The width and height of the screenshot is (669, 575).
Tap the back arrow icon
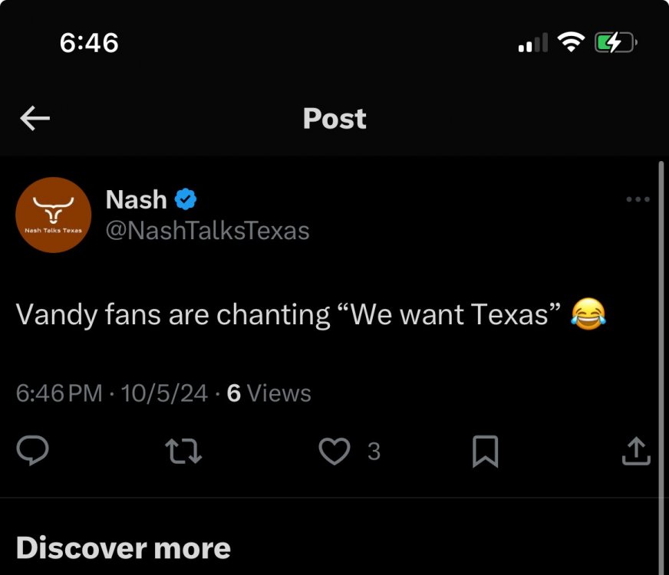pos(35,118)
